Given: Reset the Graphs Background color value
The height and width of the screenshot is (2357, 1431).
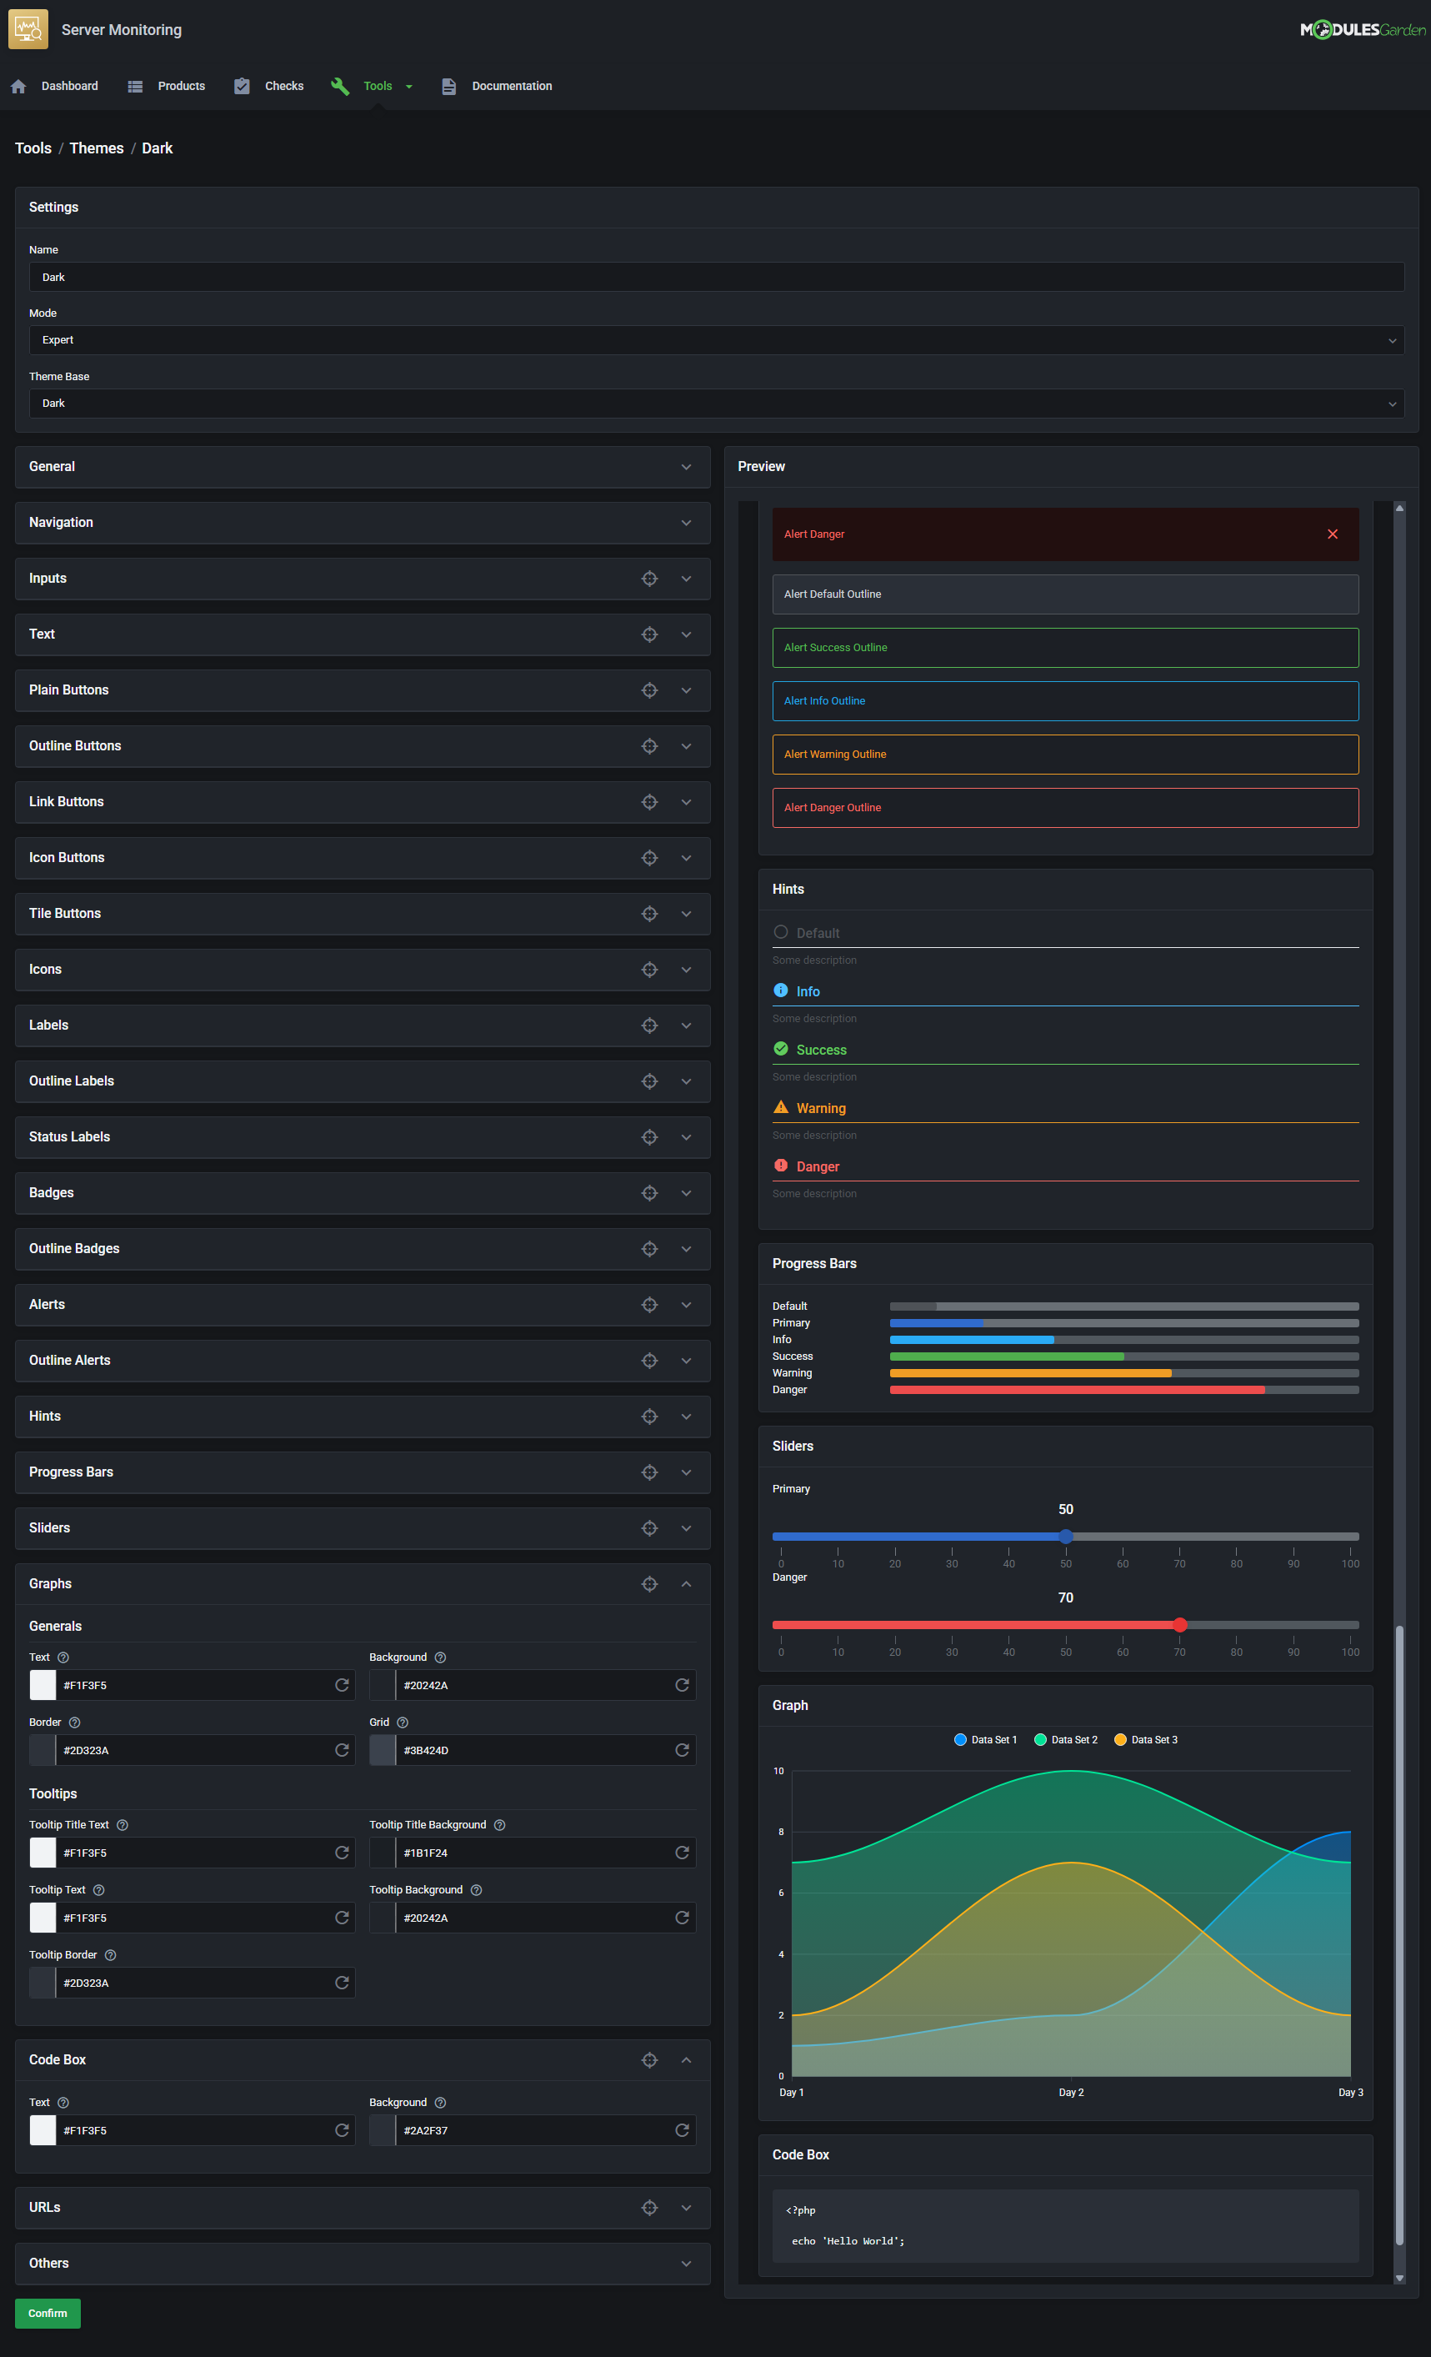Looking at the screenshot, I should tap(682, 1686).
